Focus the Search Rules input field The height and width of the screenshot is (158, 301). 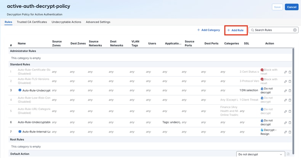273,30
